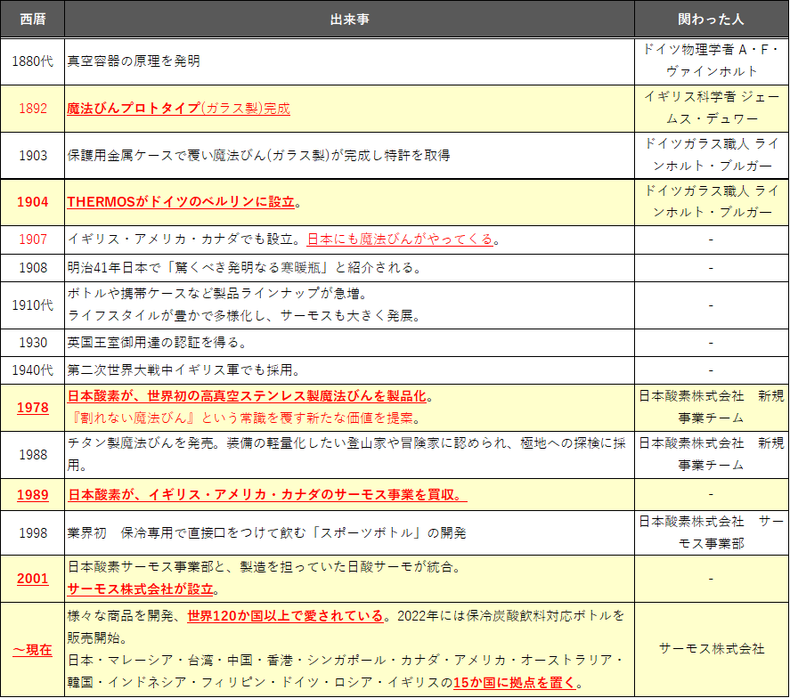Click the underlined 15か国に拠点を置く text
790x698 pixels.
(x=515, y=683)
